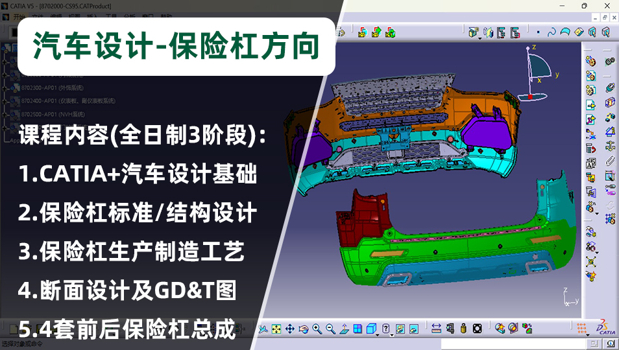
Task: Open the isometric view cube dropdown arrow
Action: pos(378,334)
